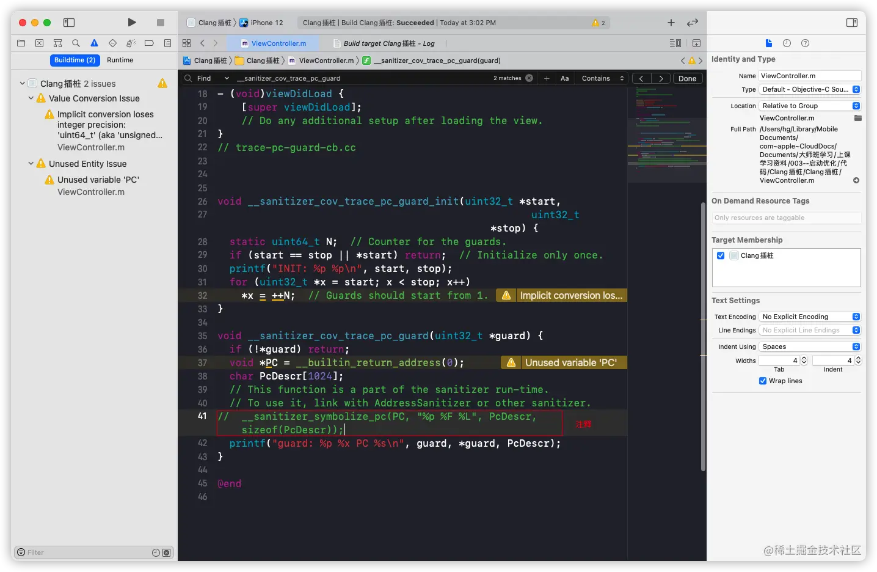
Task: Select the History inspector clock icon
Action: 787,43
